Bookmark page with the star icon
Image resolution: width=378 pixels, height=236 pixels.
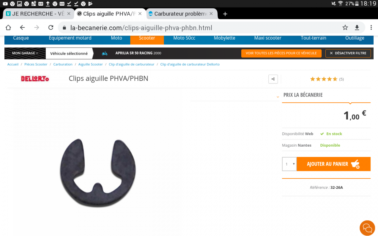click(345, 28)
